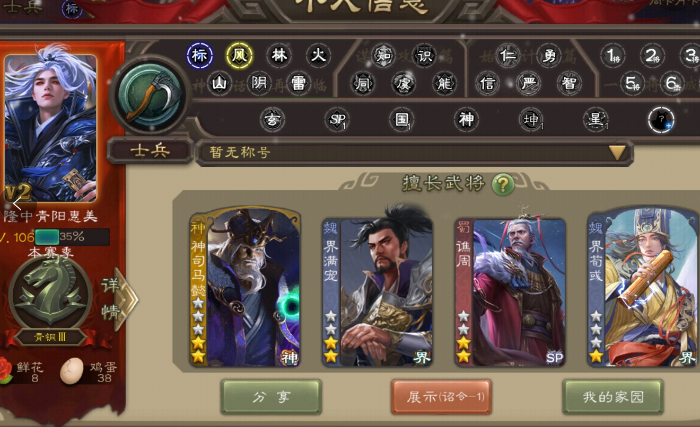This screenshot has height=427, width=700.
Task: Click the SP badge icon
Action: point(338,120)
